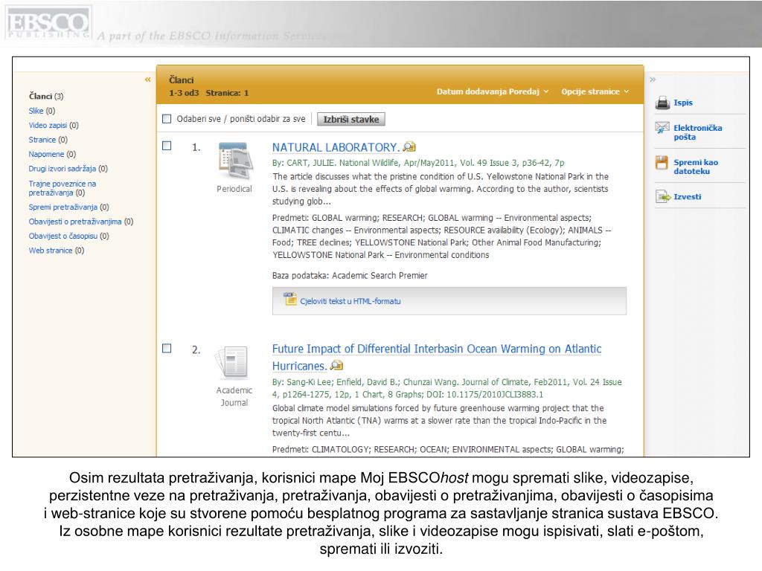Image resolution: width=762 pixels, height=571 pixels.
Task: Open the Opcije stranice dropdown
Action: (595, 91)
